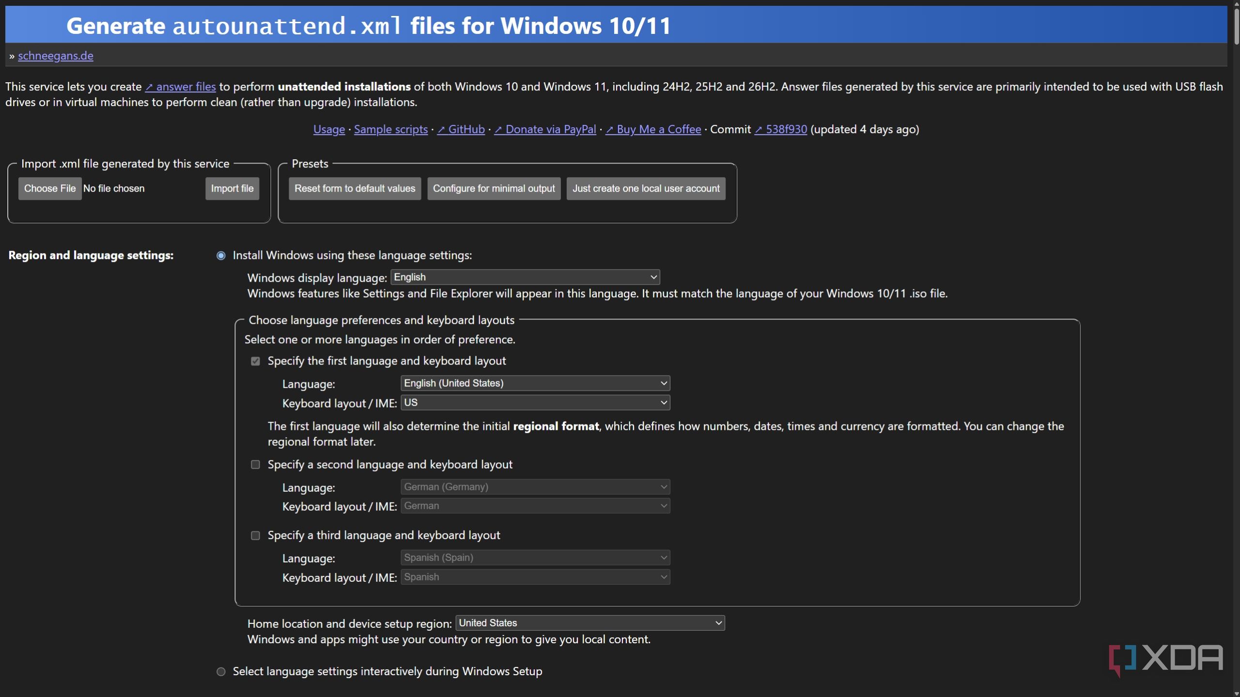This screenshot has width=1240, height=697.
Task: Click the 'Windows and apps might use your country' note
Action: [x=449, y=639]
